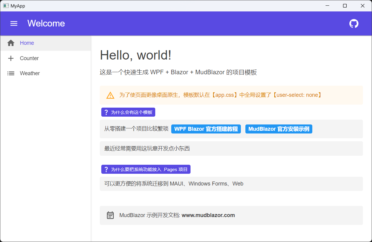Click the MyApp window title icon
Screen dimensions: 372x242
6,6
